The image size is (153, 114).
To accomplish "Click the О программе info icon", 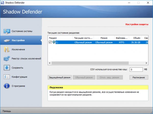I will click(7, 86).
